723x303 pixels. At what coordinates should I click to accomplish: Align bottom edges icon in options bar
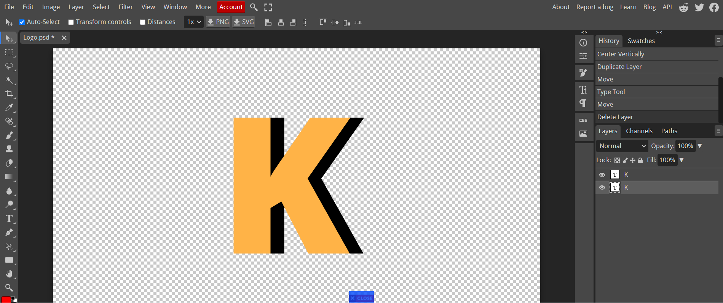(347, 22)
